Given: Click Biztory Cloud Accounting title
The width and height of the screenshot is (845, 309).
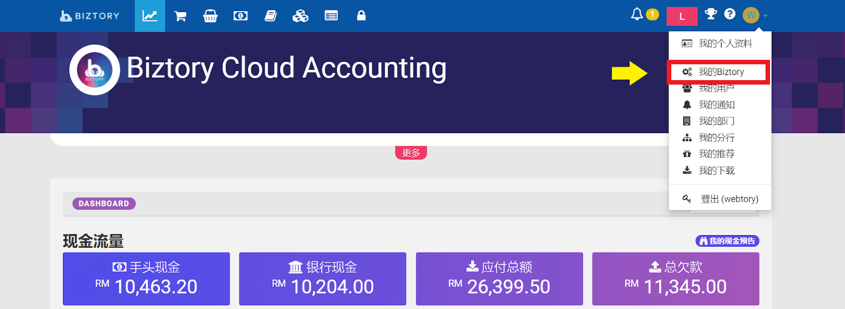Looking at the screenshot, I should click(286, 69).
